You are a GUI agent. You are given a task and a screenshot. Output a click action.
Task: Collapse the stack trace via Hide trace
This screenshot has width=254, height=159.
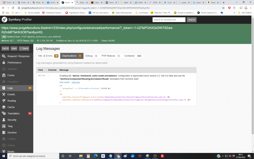75,82
